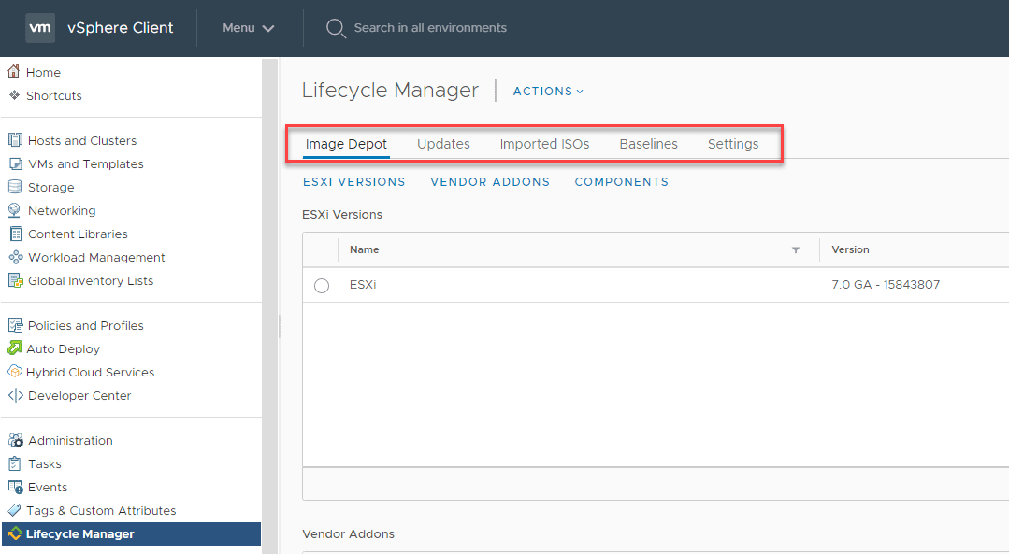Click the Tags & Custom Attributes icon

pyautogui.click(x=15, y=510)
